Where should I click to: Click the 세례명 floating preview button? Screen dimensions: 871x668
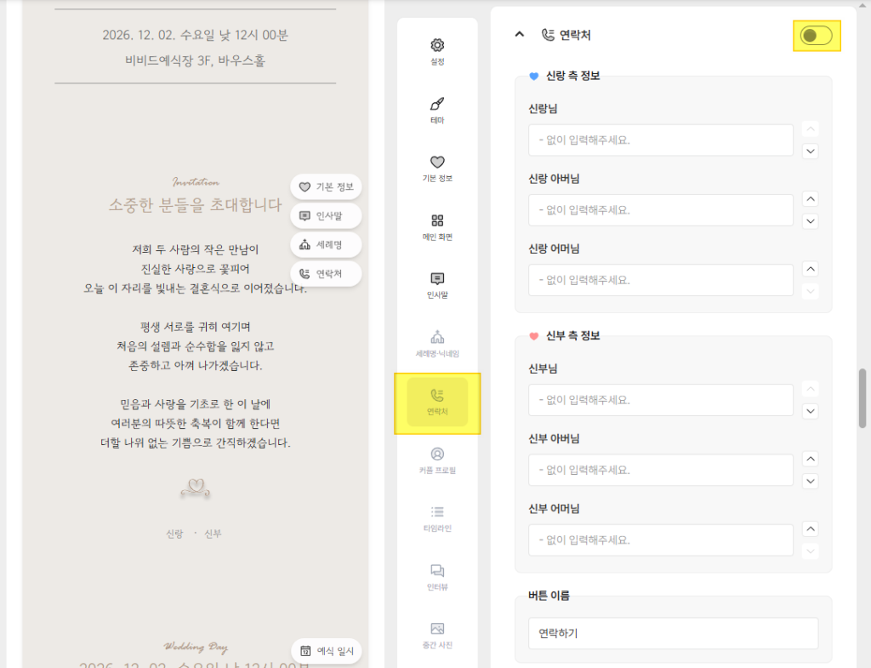(x=326, y=244)
